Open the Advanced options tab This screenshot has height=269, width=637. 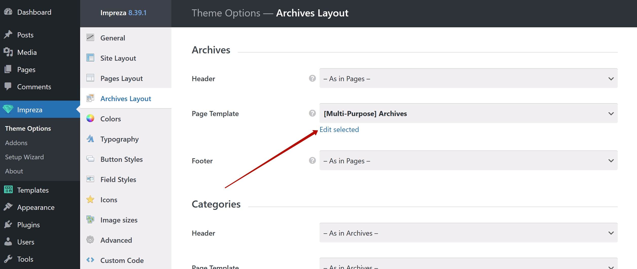126,240
